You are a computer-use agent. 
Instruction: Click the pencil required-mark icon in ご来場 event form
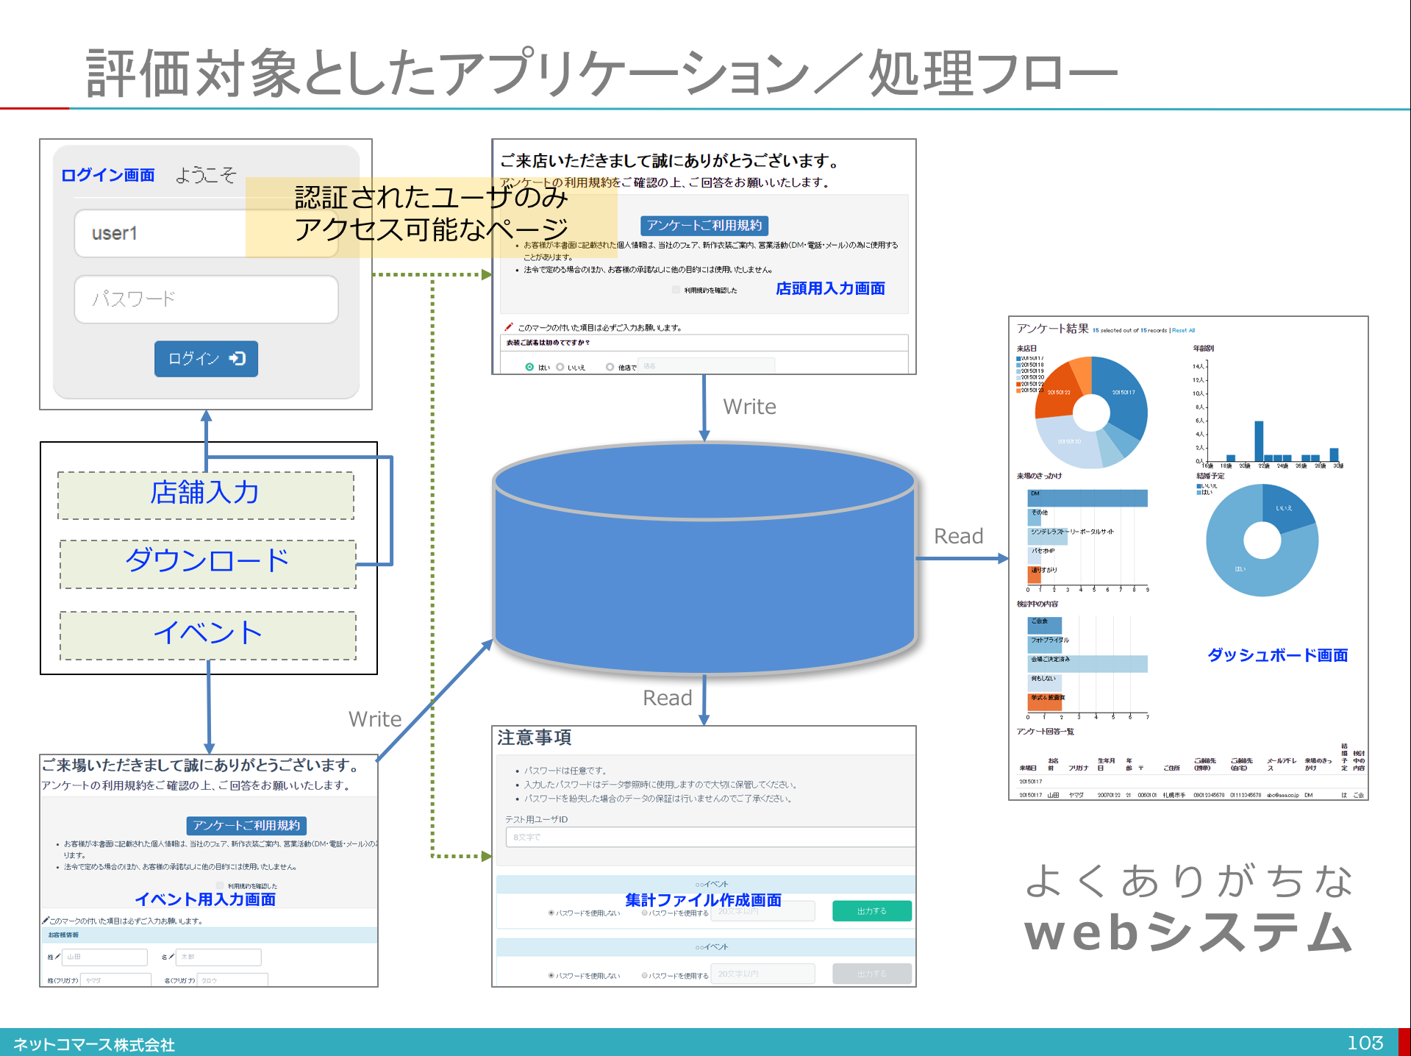coord(45,920)
